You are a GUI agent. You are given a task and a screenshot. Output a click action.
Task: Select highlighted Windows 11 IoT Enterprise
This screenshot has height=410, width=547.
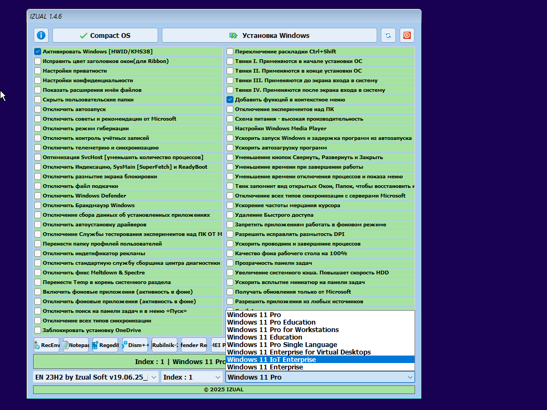click(x=321, y=360)
